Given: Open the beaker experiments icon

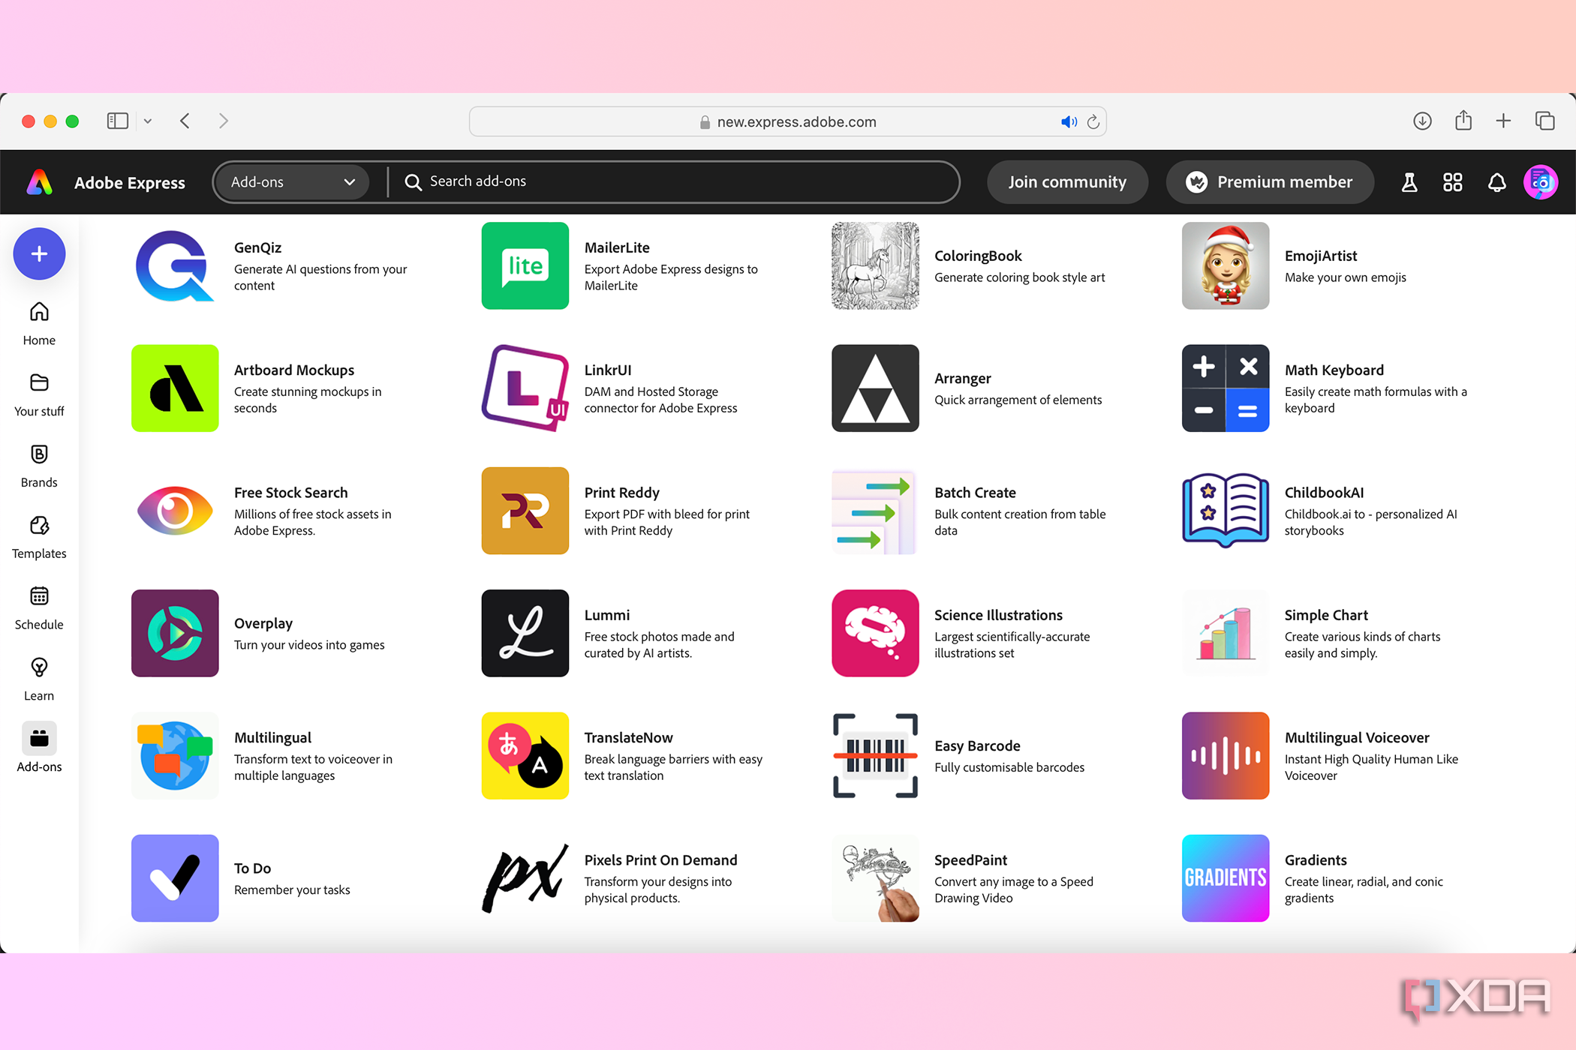Looking at the screenshot, I should [x=1409, y=182].
